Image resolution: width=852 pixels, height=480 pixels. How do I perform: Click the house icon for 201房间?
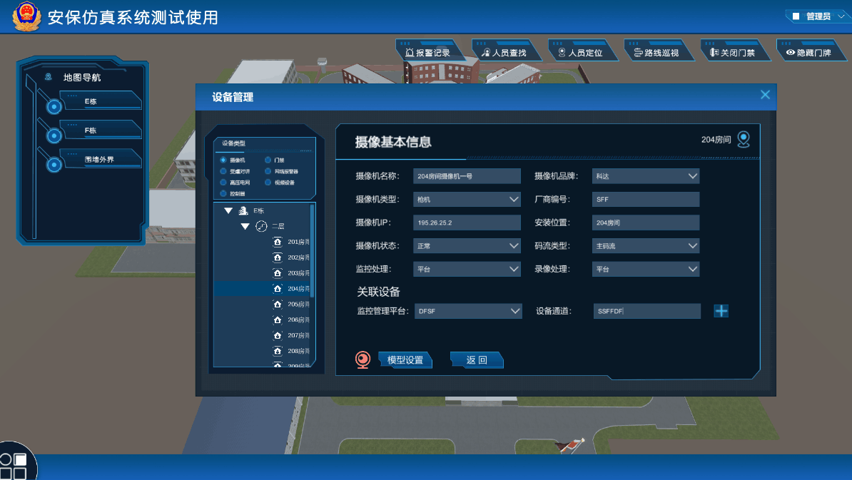(x=278, y=242)
